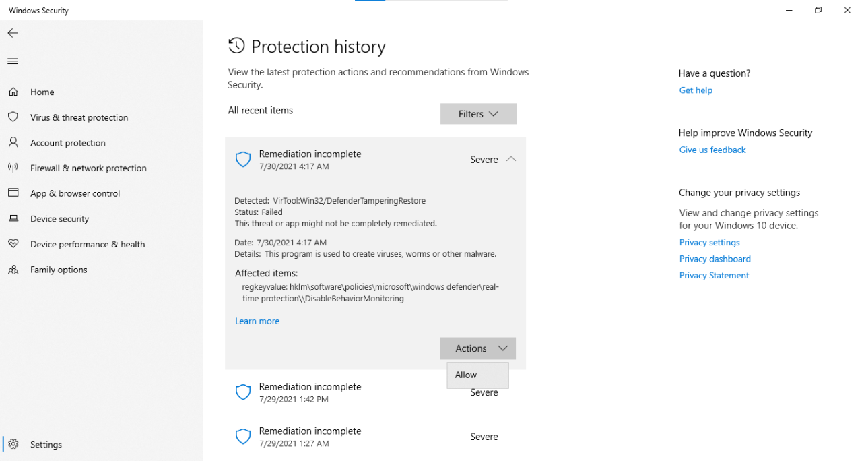Click the App & browser control icon
The image size is (862, 461).
click(13, 193)
